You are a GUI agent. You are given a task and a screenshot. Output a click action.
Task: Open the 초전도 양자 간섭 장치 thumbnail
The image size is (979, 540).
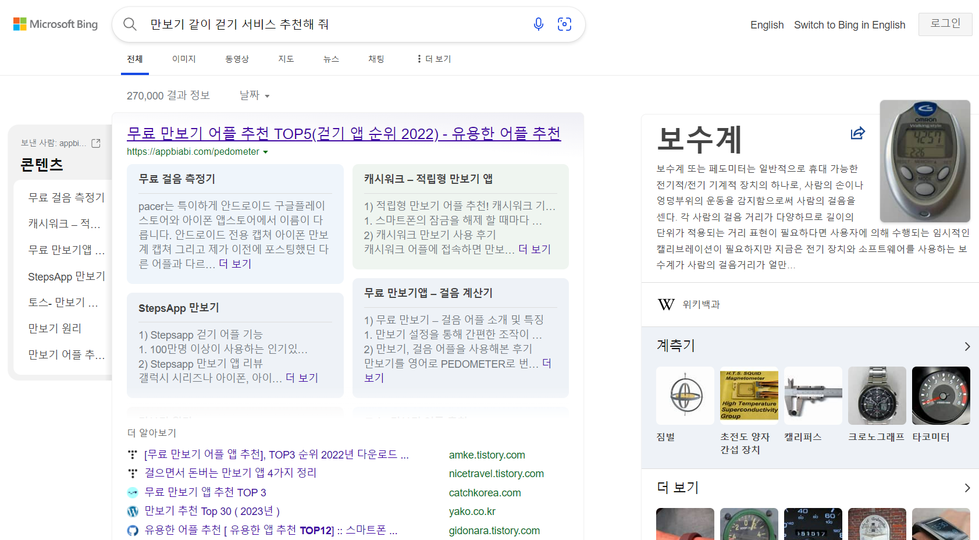pos(749,396)
